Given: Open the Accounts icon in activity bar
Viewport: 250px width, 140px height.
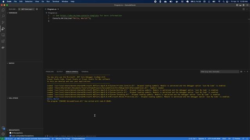Looking at the screenshot, I should tap(3, 128).
